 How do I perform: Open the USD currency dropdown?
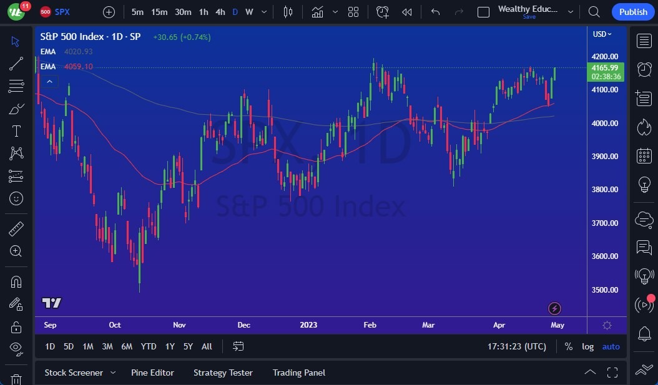tap(602, 34)
